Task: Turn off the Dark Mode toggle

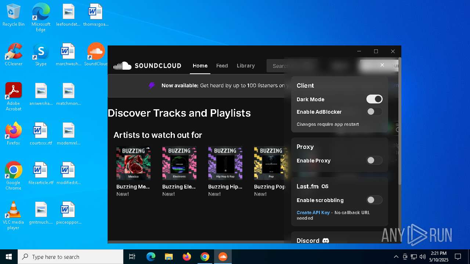Action: point(375,99)
